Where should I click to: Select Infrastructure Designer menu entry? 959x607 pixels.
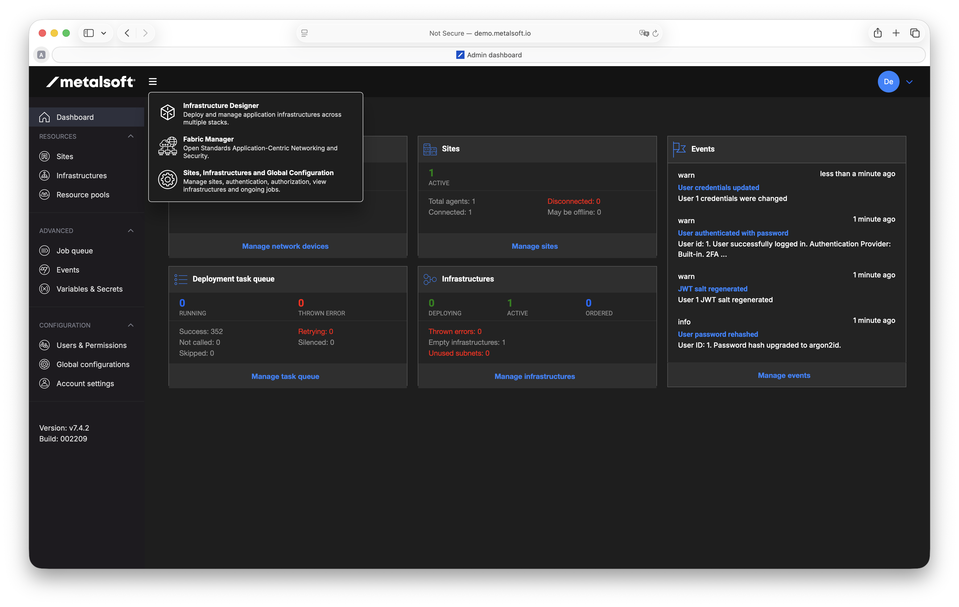click(255, 113)
